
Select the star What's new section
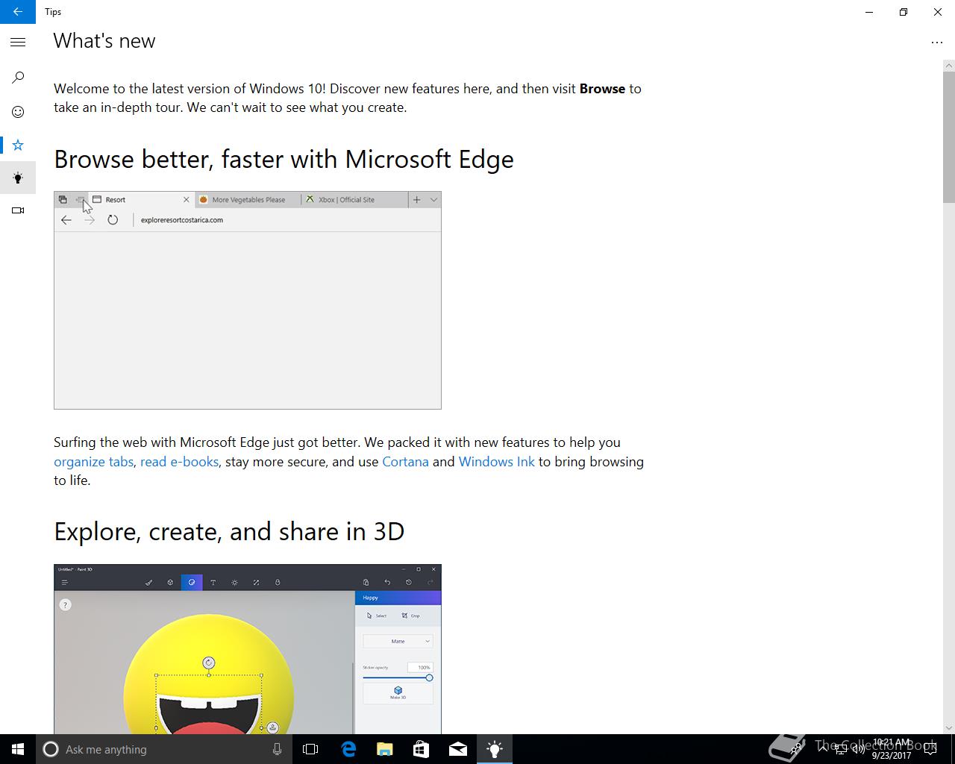(18, 145)
